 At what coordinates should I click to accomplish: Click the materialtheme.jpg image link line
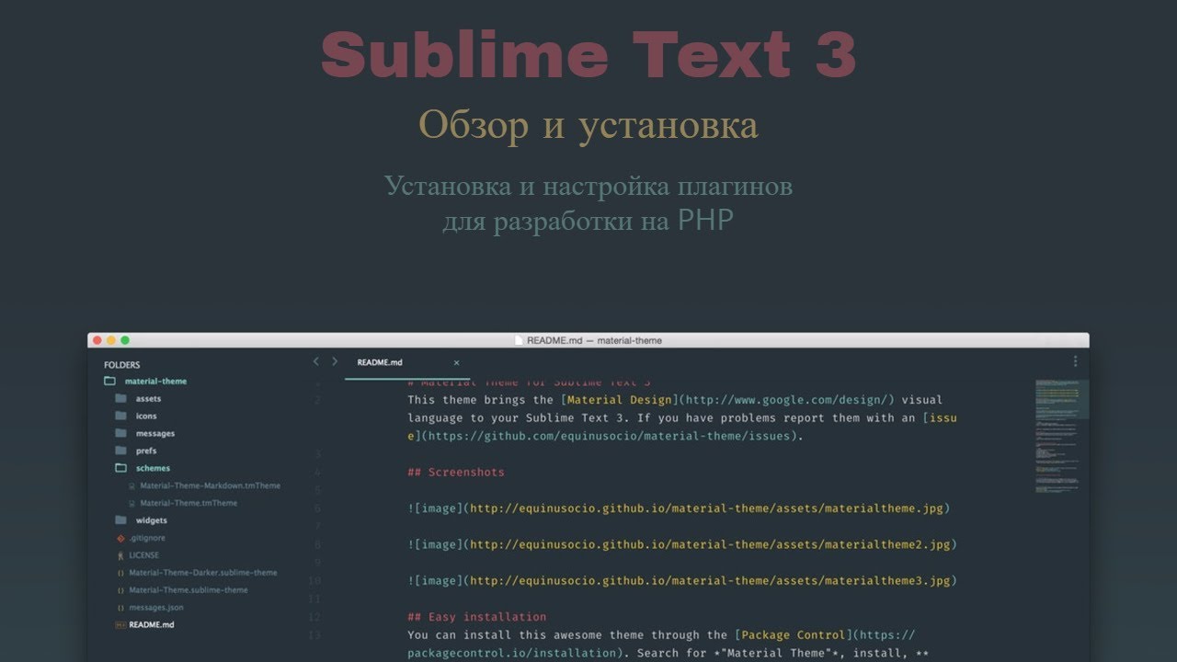coord(679,508)
